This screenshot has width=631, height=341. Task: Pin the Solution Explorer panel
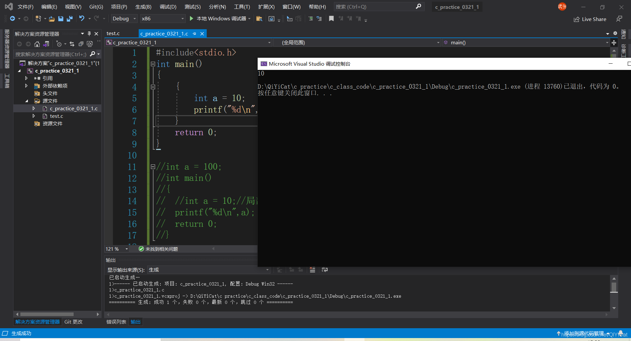[89, 34]
